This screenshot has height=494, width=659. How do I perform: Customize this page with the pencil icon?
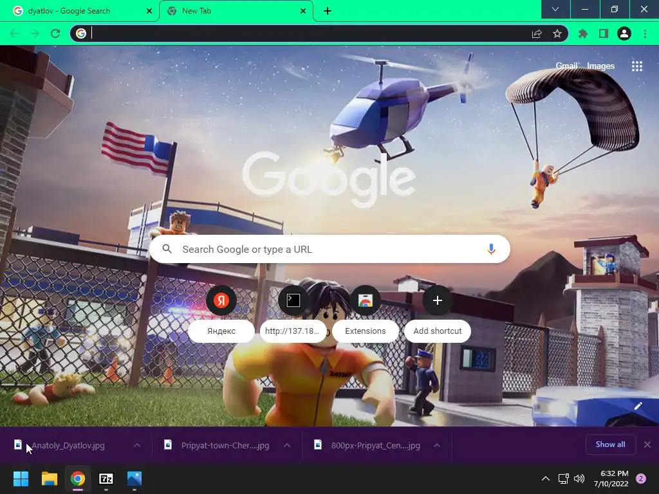click(638, 406)
